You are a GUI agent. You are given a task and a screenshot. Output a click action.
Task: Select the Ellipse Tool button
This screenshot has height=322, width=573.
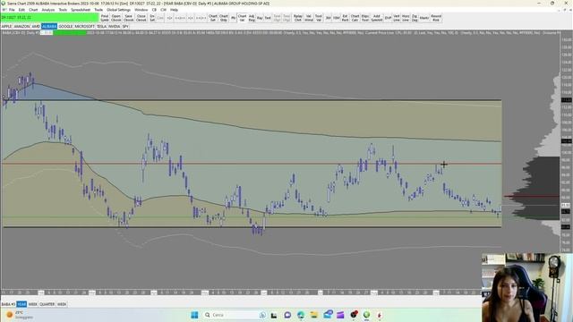pos(365,18)
